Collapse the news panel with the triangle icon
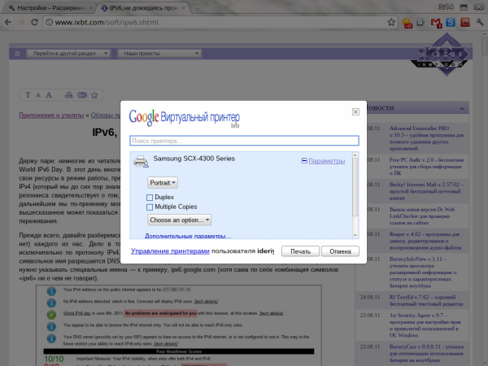The width and height of the screenshot is (488, 366). (x=462, y=108)
